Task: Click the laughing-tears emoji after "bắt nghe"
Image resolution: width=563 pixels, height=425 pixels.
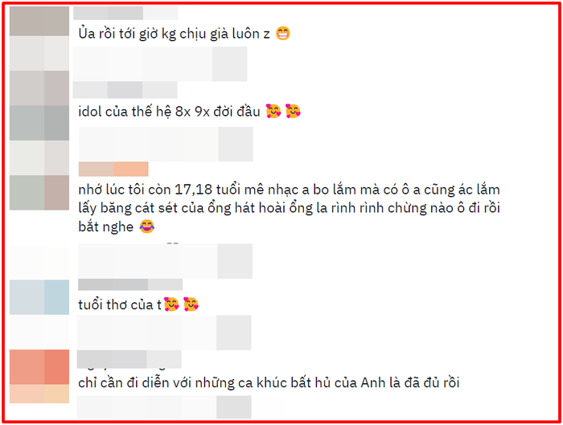Action: coord(147,227)
